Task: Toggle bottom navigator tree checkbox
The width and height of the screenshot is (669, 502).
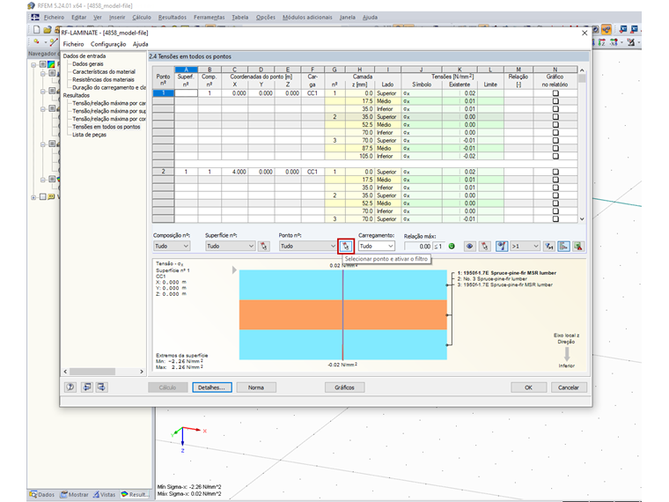Action: 42,196
